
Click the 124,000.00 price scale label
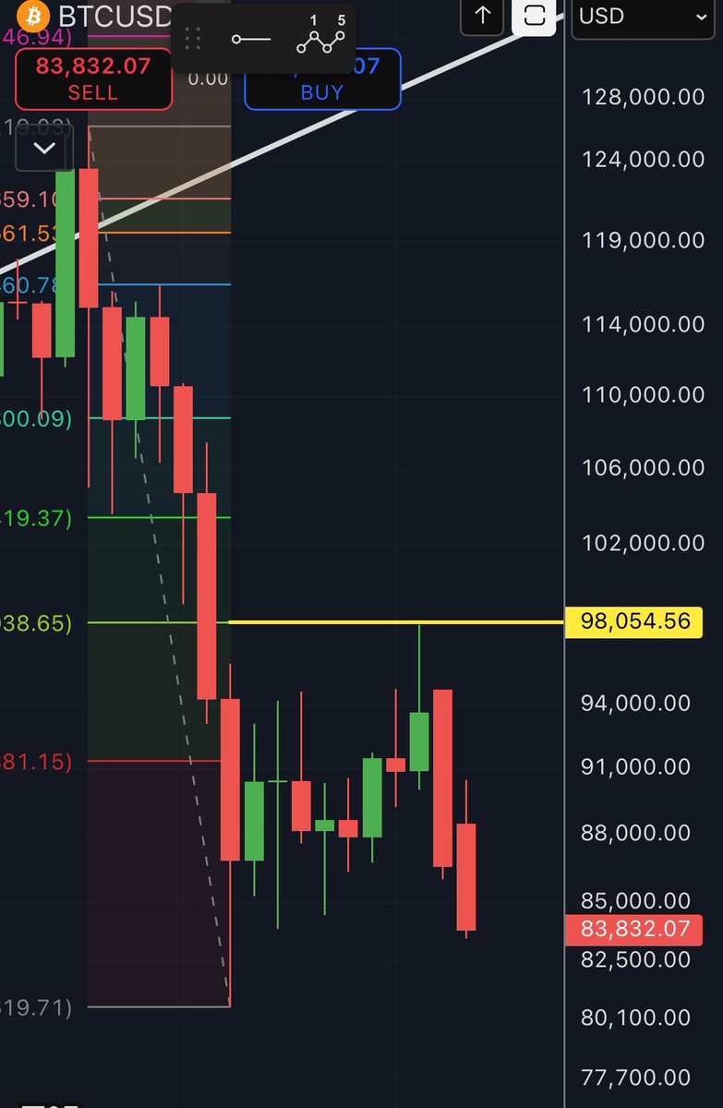(x=643, y=160)
